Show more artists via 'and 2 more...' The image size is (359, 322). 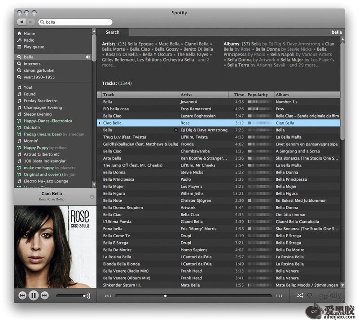(x=156, y=62)
